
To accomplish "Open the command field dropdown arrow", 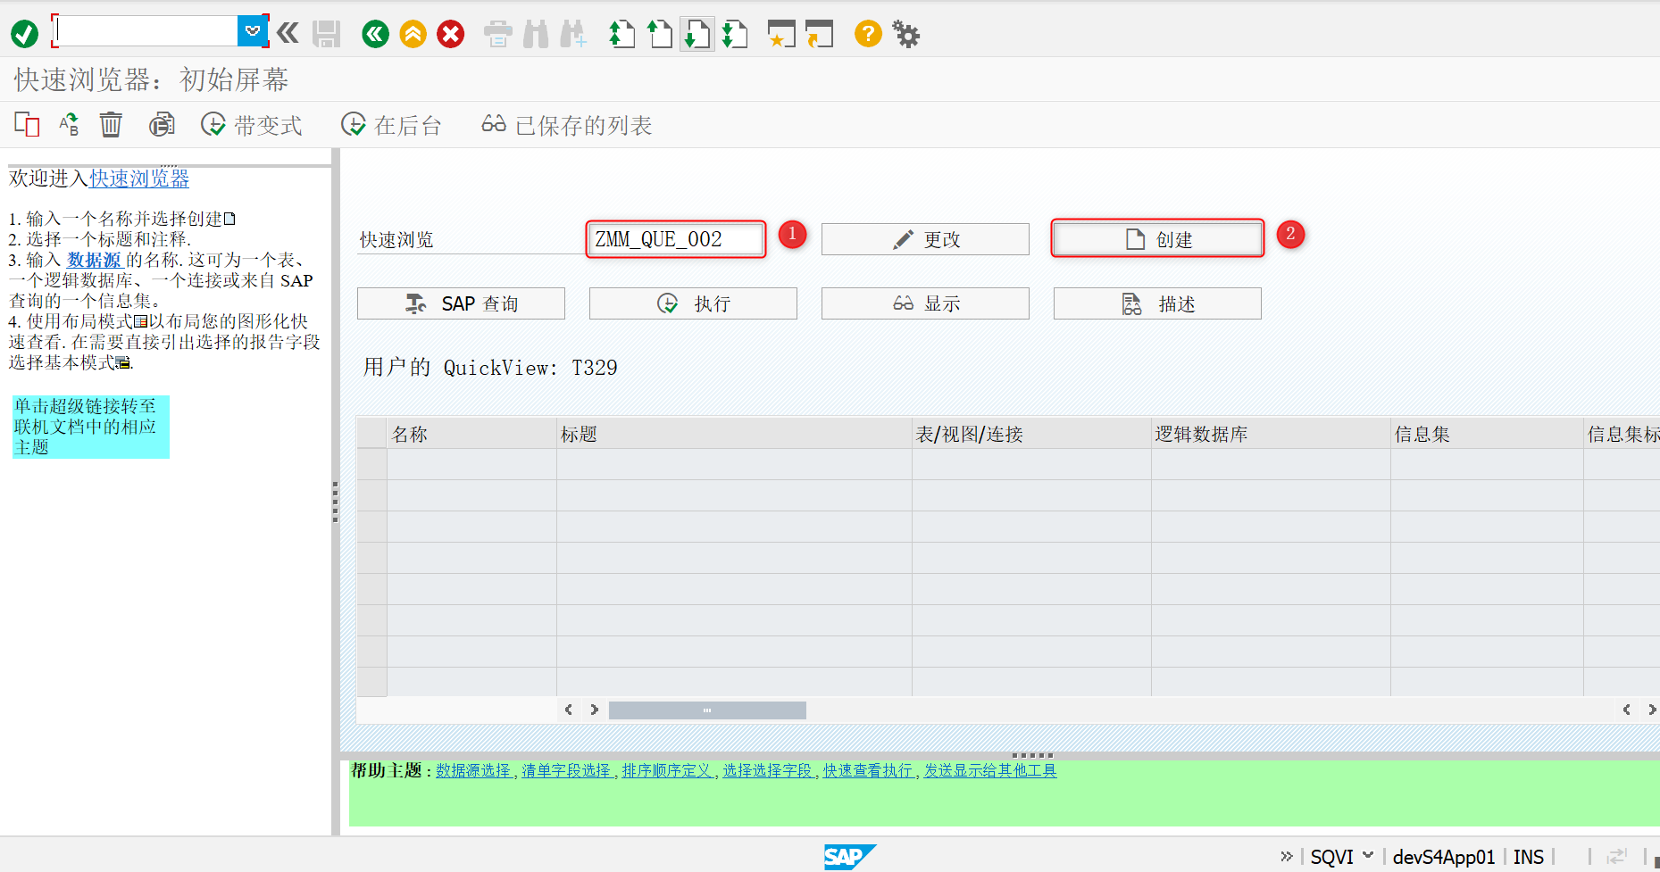I will [253, 29].
